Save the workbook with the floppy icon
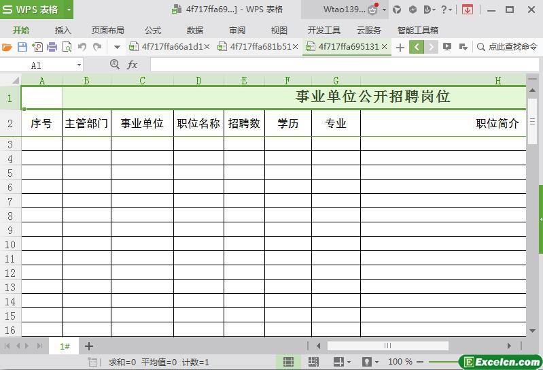 [x=22, y=47]
